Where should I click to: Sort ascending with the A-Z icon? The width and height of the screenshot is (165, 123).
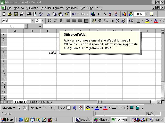[111, 14]
